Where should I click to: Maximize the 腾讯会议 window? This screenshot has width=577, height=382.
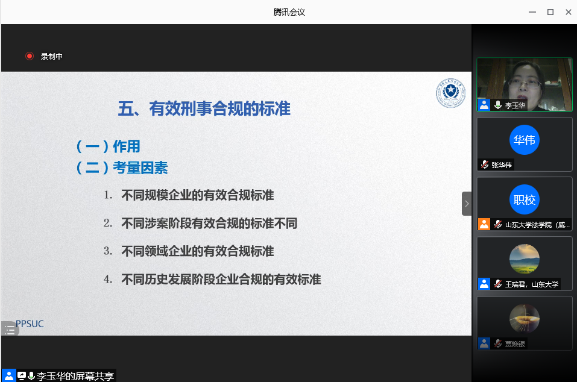coord(550,12)
